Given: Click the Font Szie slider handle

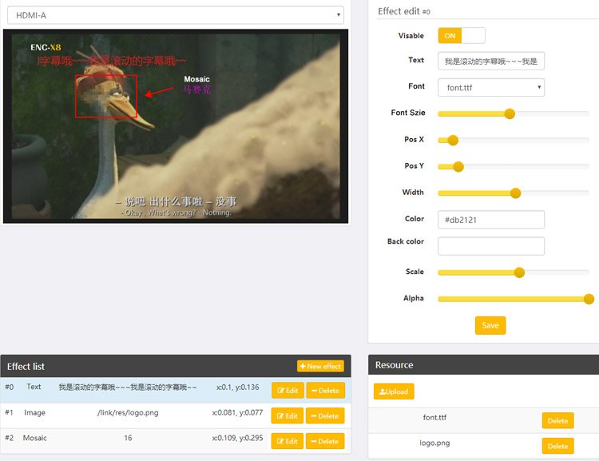Looking at the screenshot, I should coord(510,113).
